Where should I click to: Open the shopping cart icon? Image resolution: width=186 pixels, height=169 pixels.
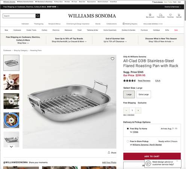pos(179,15)
